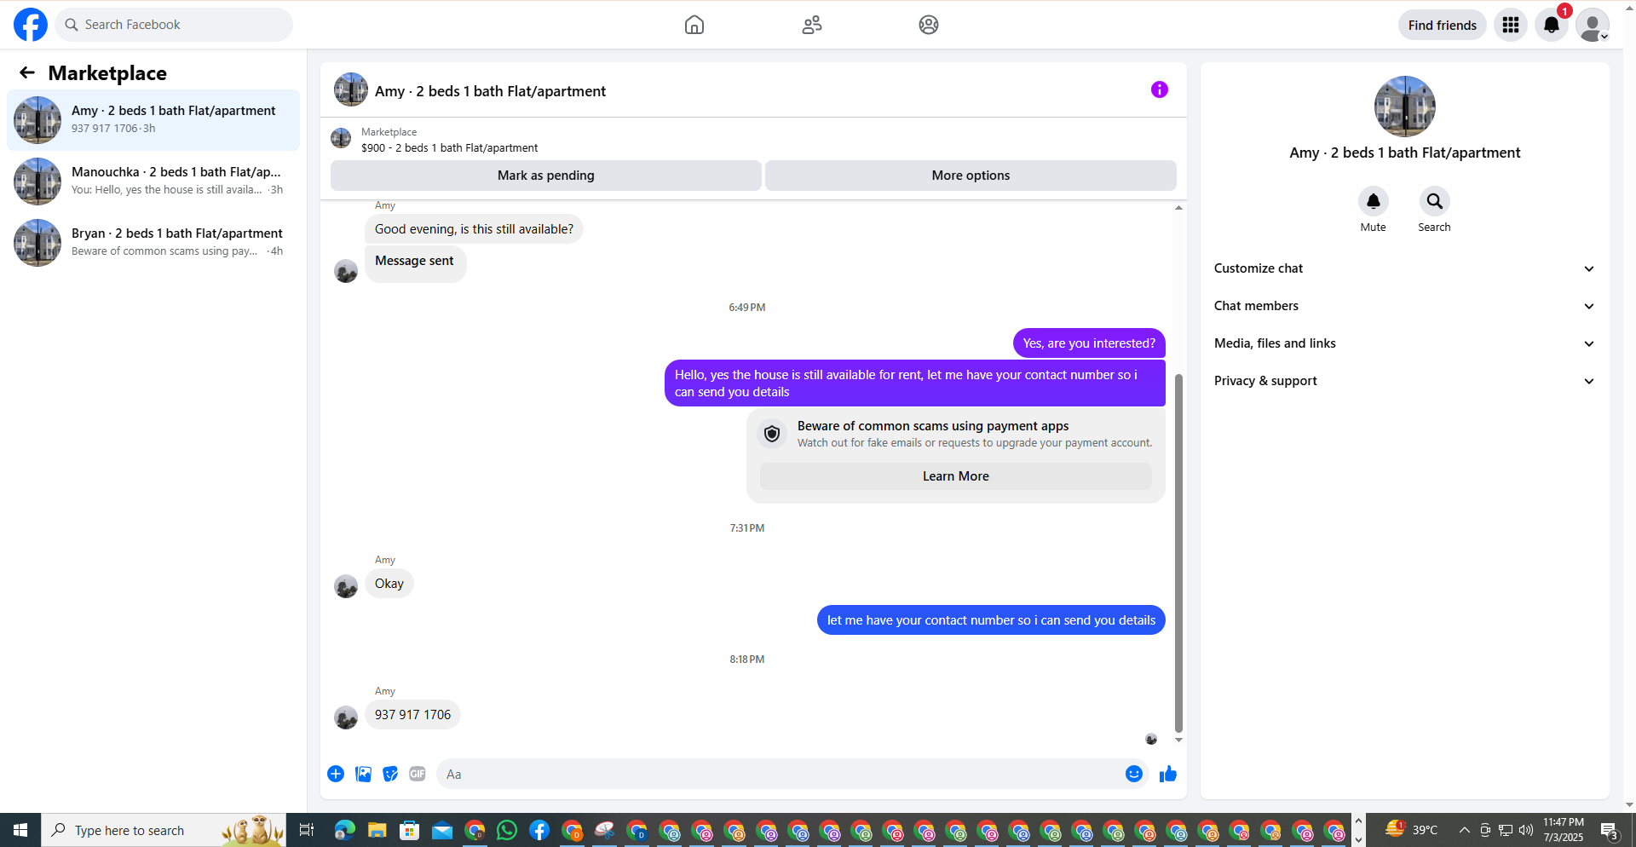This screenshot has width=1636, height=847.
Task: Open the taskbar clock showing 11:47 PM
Action: [x=1564, y=830]
